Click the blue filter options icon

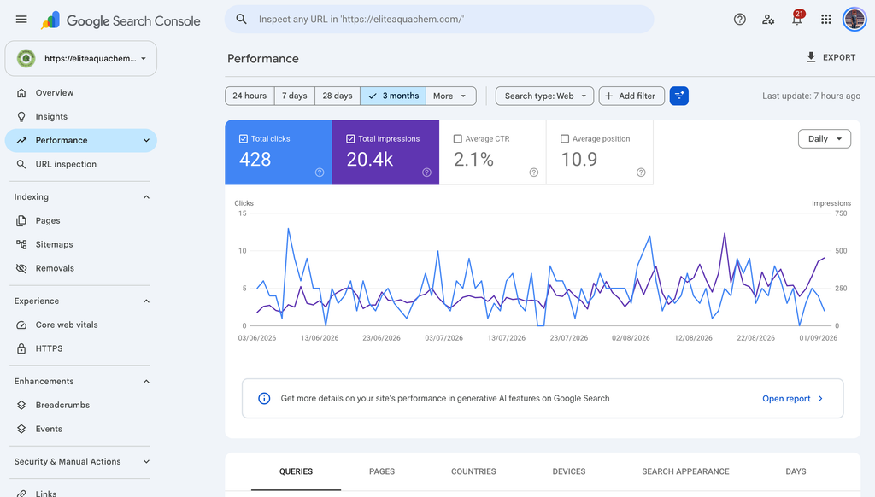[x=678, y=96]
